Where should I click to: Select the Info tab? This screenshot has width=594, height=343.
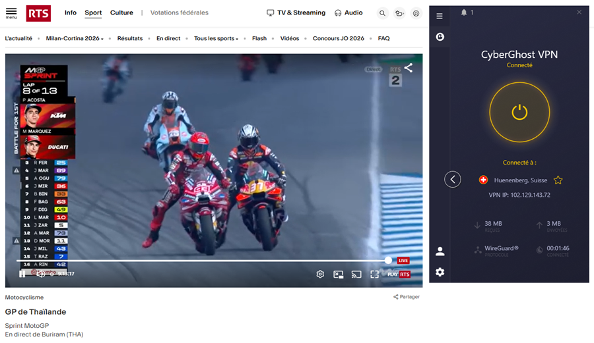(71, 13)
